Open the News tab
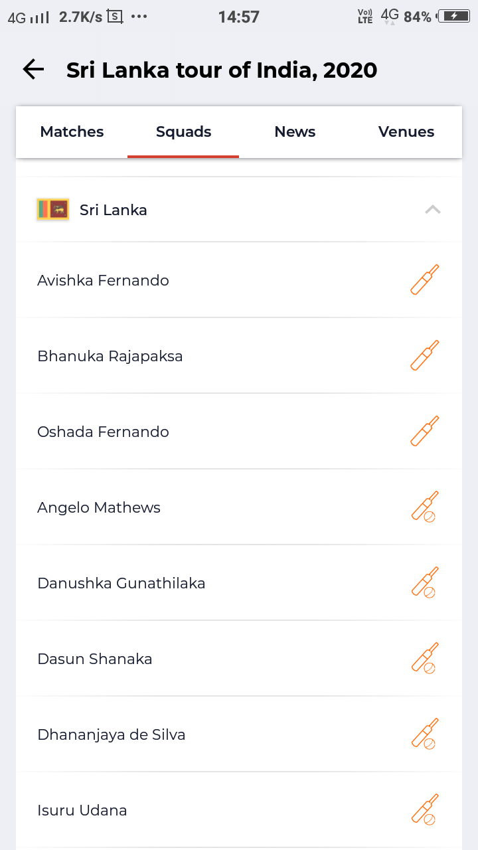 tap(295, 132)
